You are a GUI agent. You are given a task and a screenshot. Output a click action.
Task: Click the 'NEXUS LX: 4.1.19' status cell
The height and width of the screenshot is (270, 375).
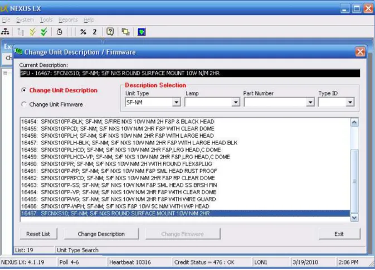coord(28,262)
